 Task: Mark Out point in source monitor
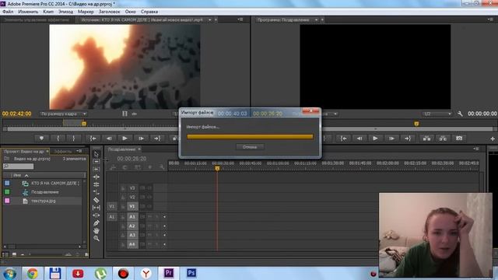coord(73,138)
